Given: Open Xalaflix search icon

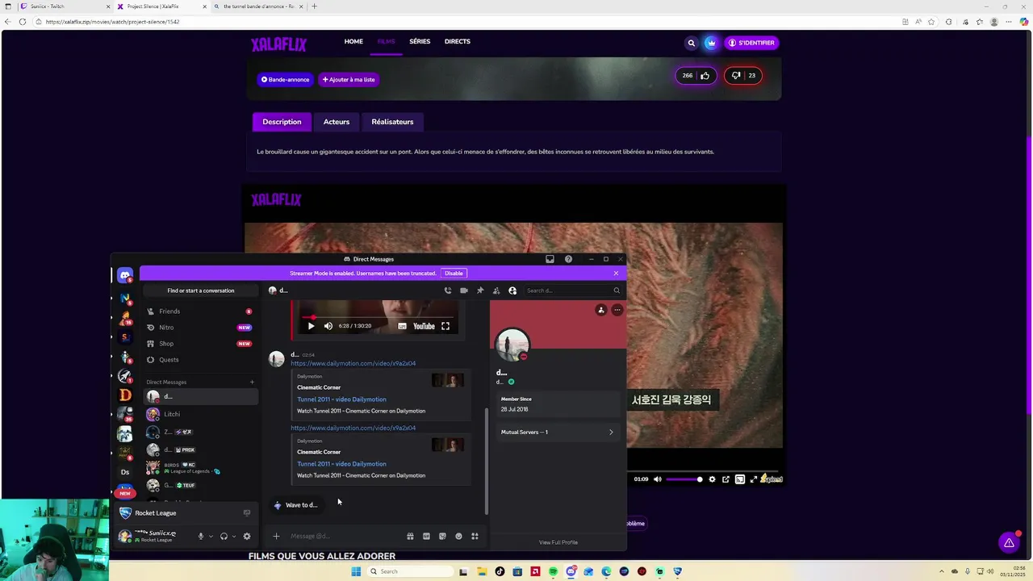Looking at the screenshot, I should coord(691,43).
